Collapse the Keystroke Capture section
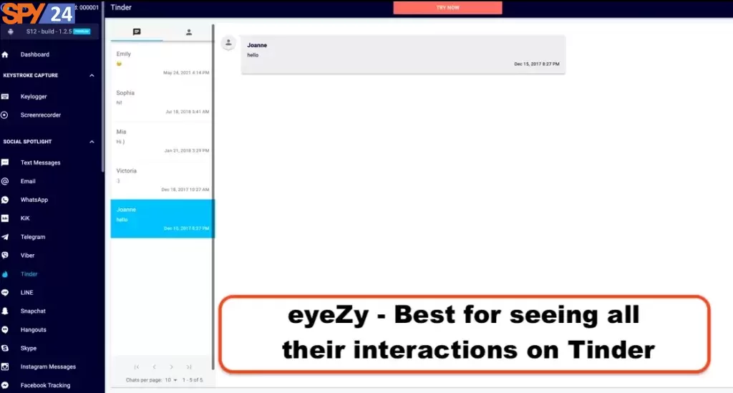The image size is (733, 393). 92,76
